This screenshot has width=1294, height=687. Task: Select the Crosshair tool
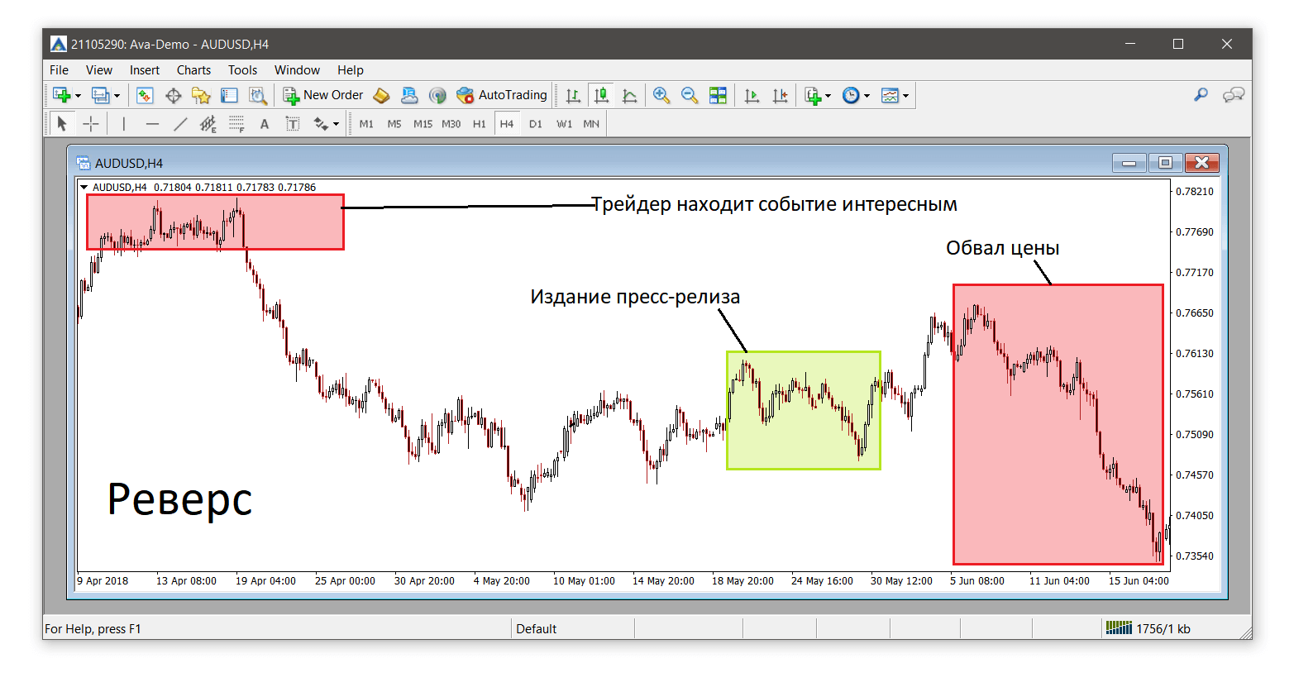pyautogui.click(x=91, y=124)
